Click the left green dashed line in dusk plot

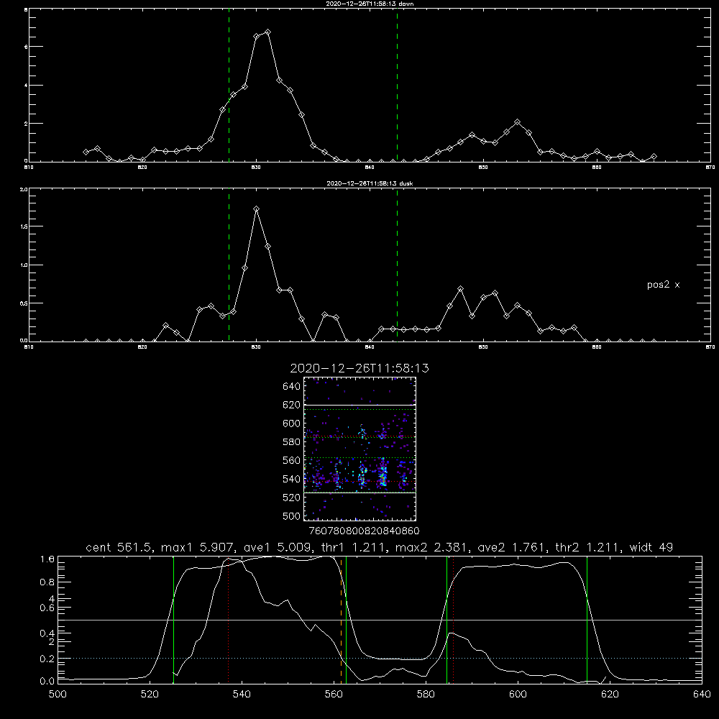click(229, 265)
